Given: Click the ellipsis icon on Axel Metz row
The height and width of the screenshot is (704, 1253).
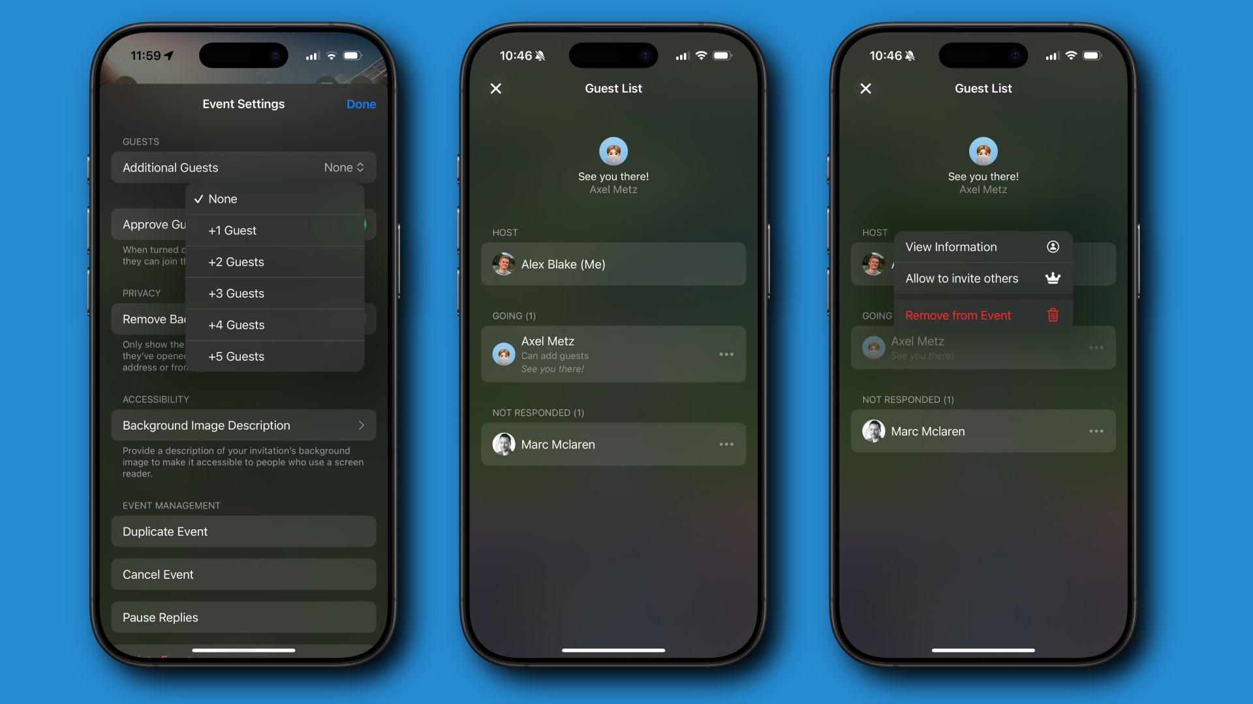Looking at the screenshot, I should point(726,353).
